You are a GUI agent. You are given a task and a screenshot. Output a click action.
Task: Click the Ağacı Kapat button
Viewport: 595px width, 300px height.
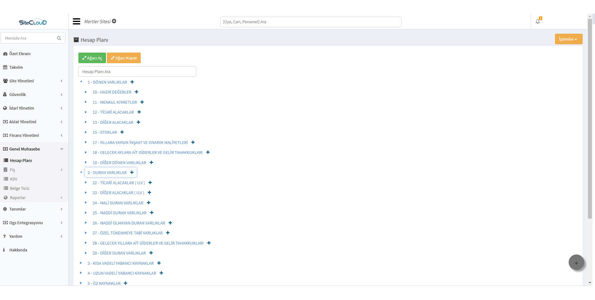click(x=124, y=58)
